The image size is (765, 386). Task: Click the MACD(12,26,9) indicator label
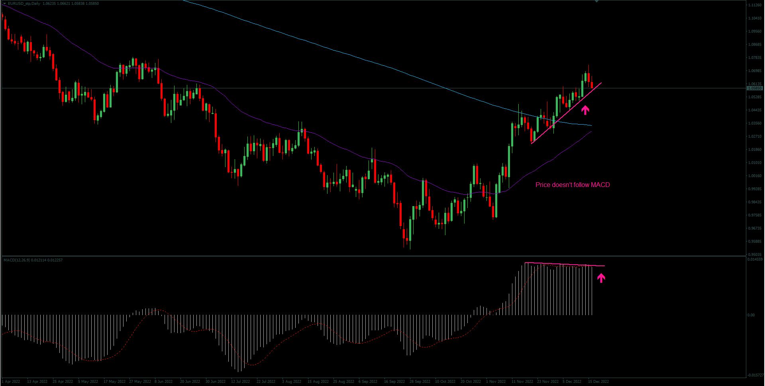(16, 260)
